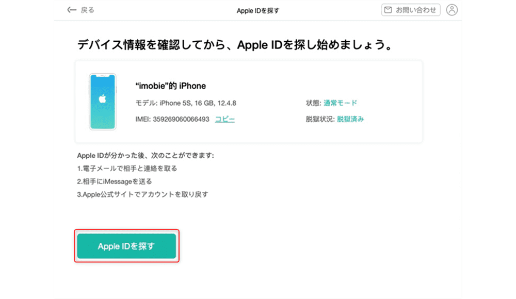Open the user account profile icon
516x299 pixels.
[452, 10]
